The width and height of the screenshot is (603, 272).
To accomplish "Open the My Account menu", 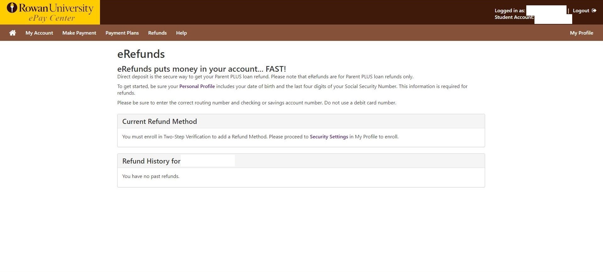I will click(x=39, y=33).
